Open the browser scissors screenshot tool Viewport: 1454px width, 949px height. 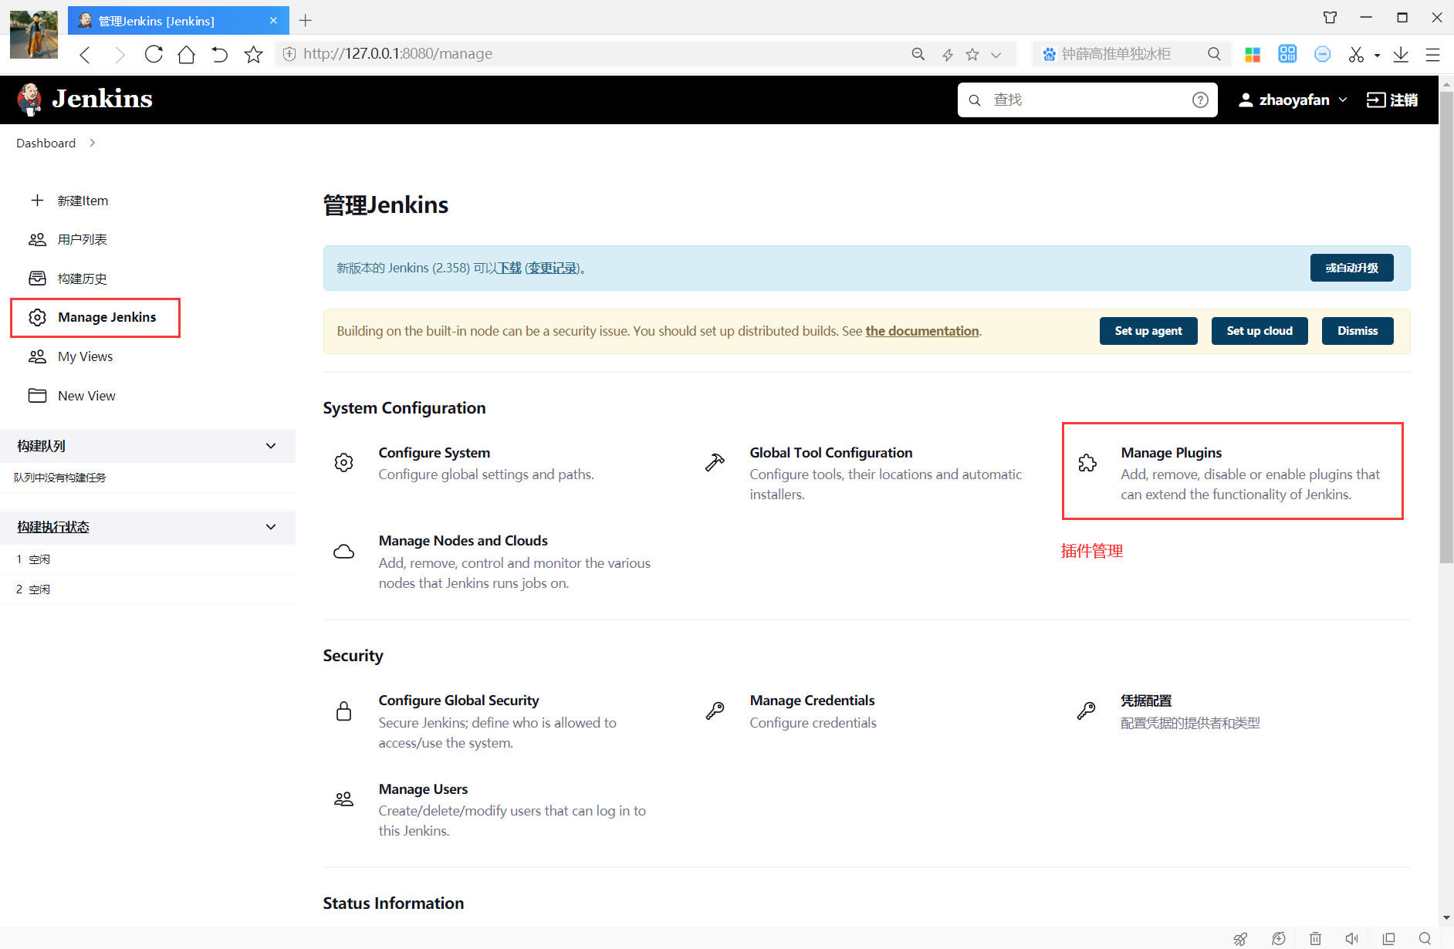(x=1356, y=54)
